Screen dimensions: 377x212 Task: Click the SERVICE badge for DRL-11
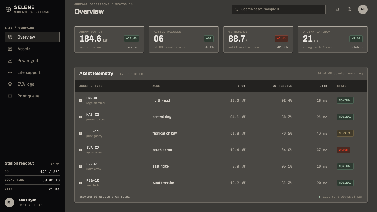click(345, 133)
